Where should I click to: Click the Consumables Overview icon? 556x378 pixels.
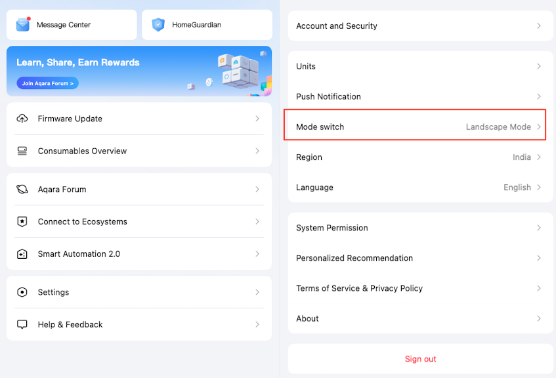pos(22,151)
